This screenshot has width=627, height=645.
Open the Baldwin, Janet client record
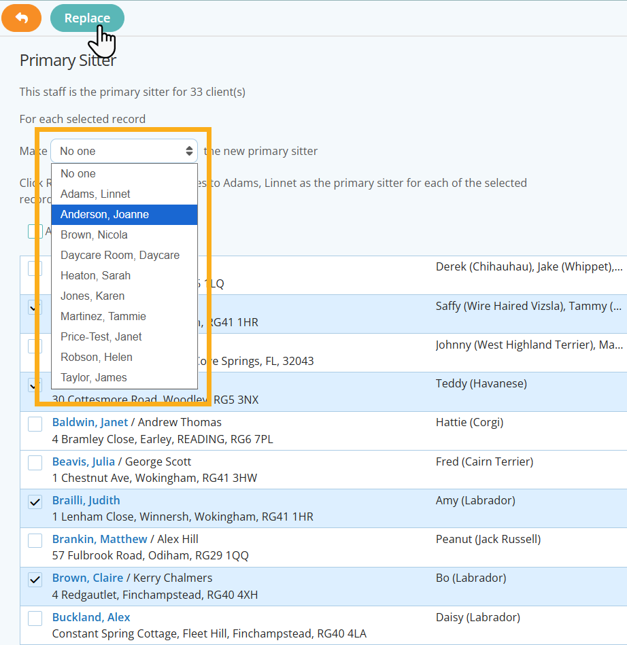(90, 421)
